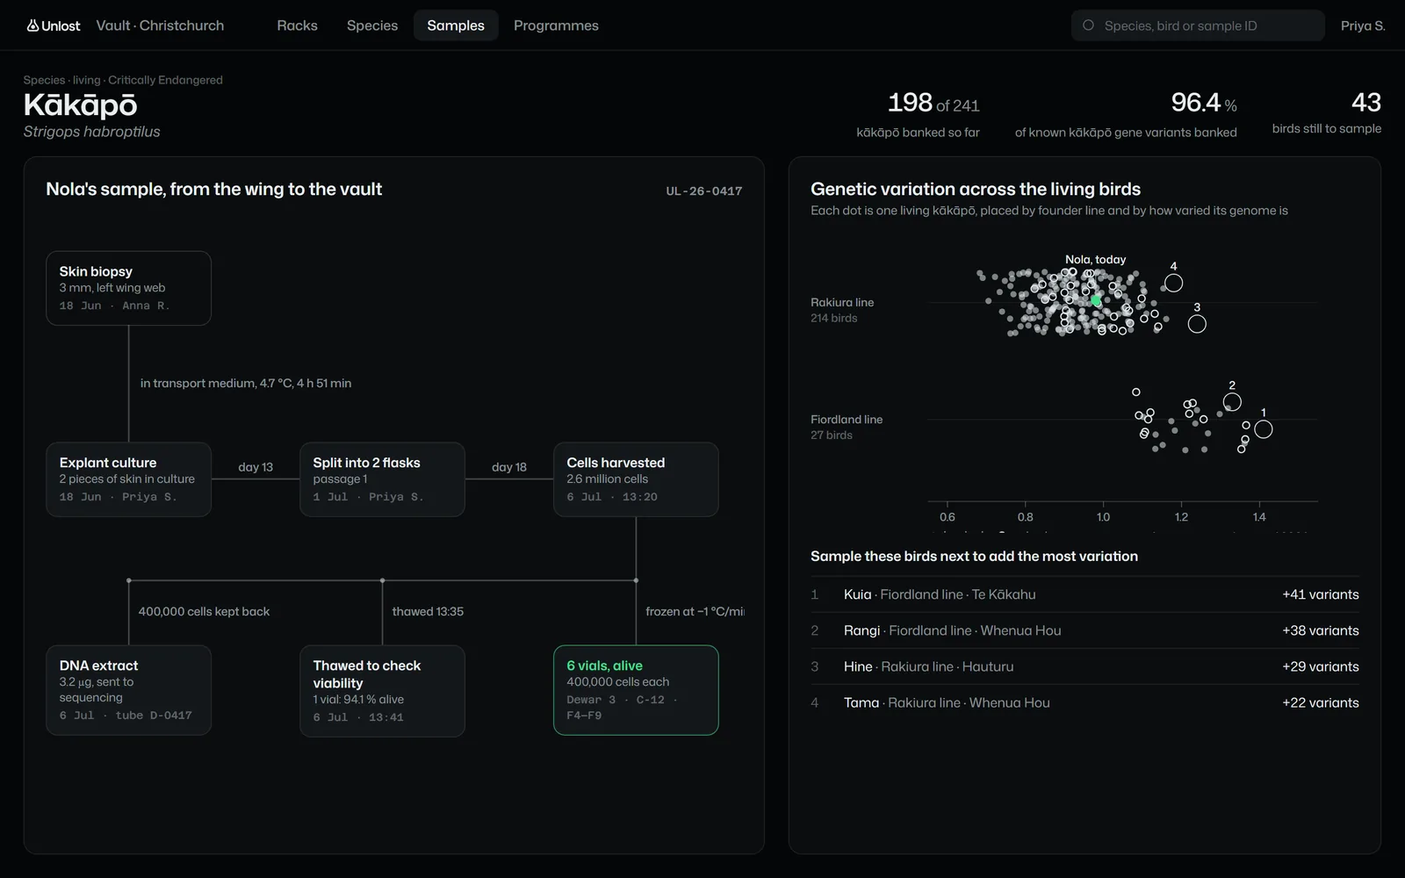Screen dimensions: 1405x878
Task: Click the Vault · Christchurch location label
Action: point(160,25)
